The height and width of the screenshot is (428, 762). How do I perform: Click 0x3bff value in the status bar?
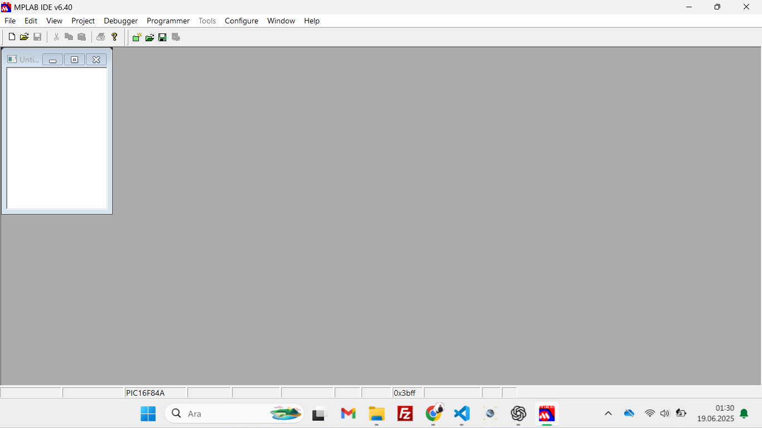[x=405, y=393]
